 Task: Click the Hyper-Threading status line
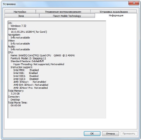(x=39, y=64)
